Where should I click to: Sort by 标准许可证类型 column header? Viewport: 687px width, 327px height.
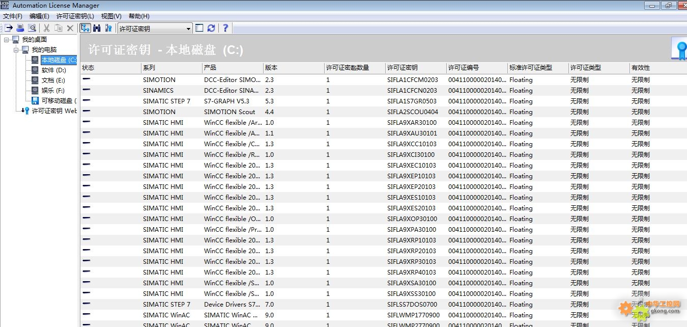point(538,68)
